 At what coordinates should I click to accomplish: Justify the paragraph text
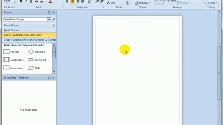pyautogui.click(x=83, y=1)
